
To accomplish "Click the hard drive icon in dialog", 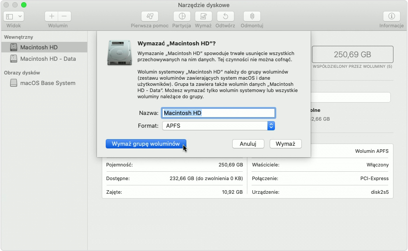I will click(x=119, y=52).
